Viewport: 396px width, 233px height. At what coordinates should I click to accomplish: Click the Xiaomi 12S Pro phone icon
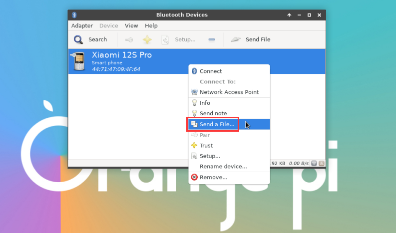(78, 61)
